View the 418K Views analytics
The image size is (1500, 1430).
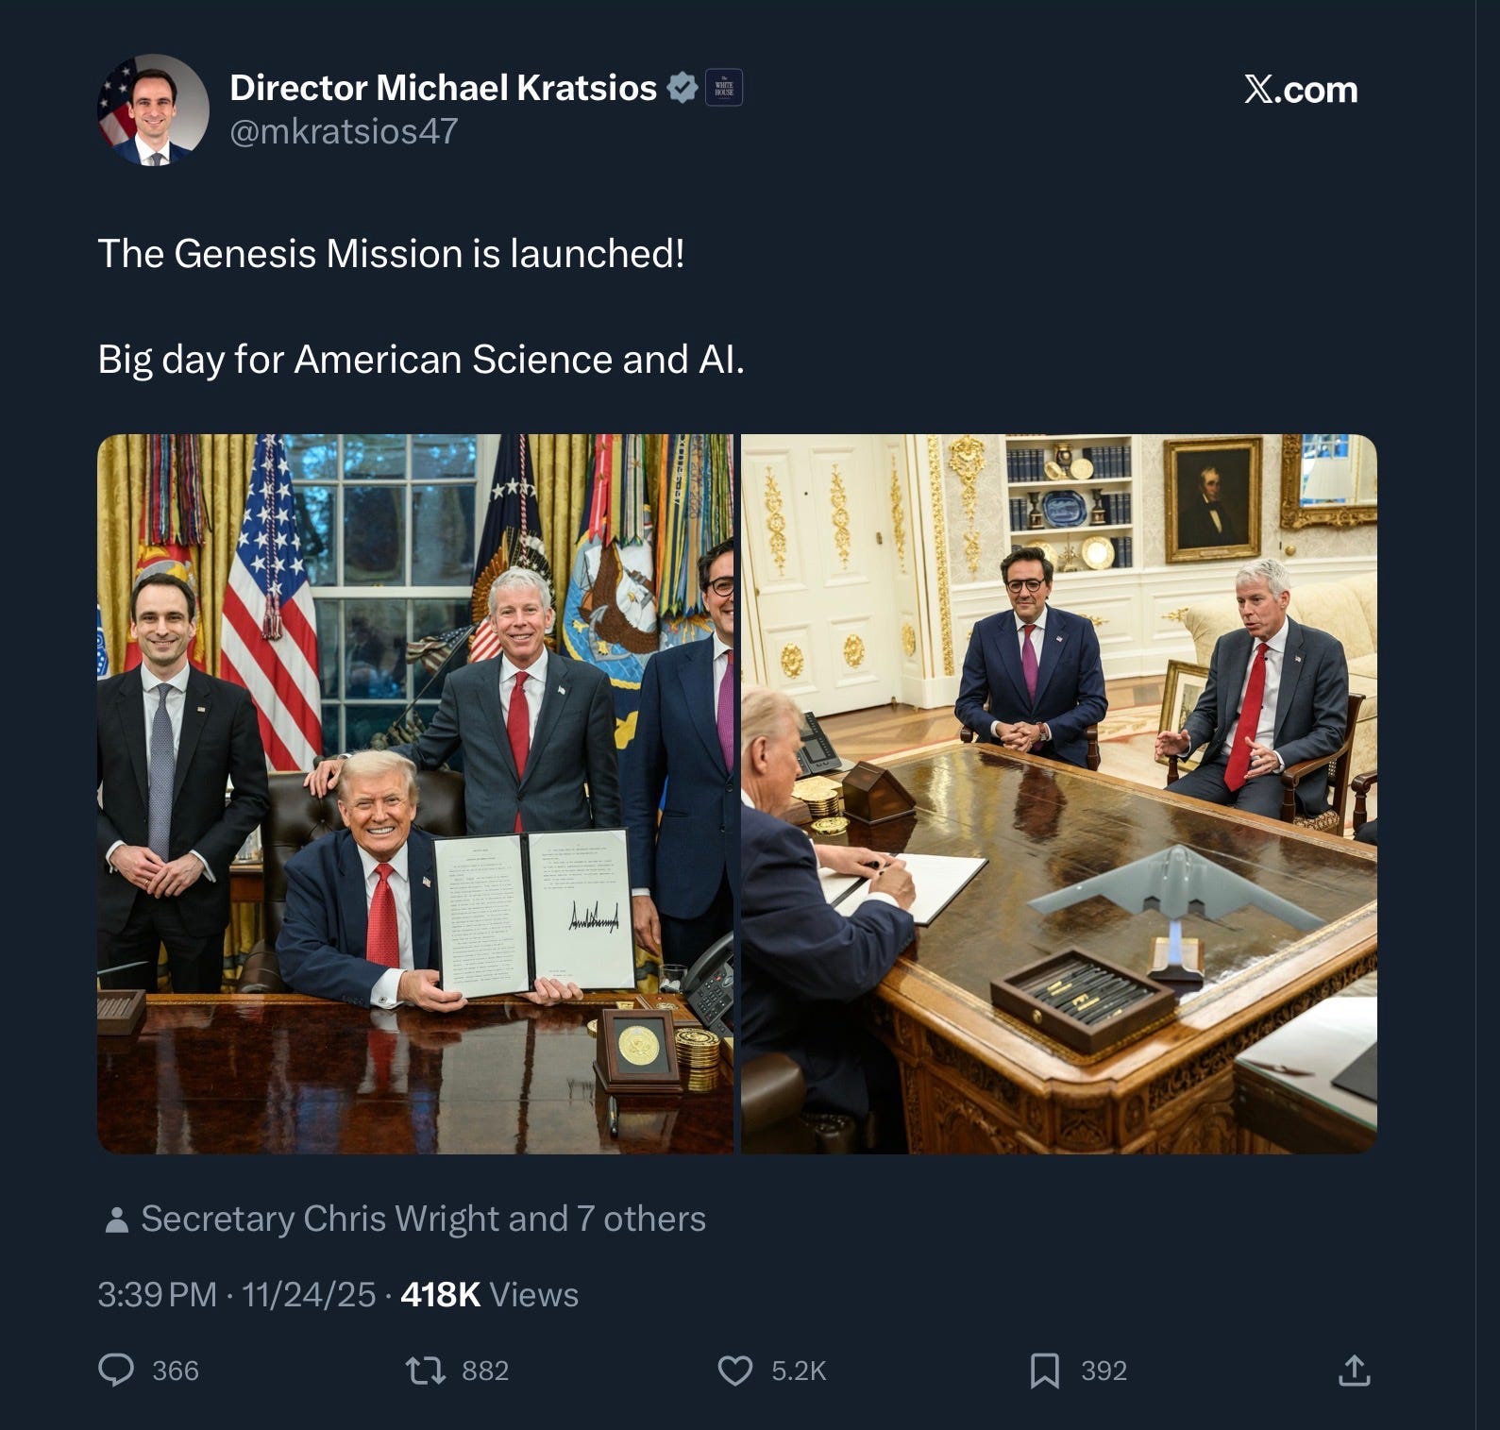click(x=489, y=1294)
